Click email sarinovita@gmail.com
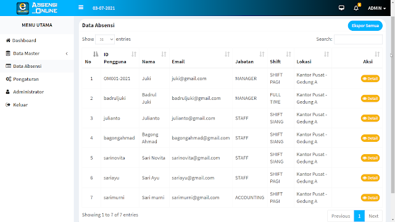 point(196,158)
